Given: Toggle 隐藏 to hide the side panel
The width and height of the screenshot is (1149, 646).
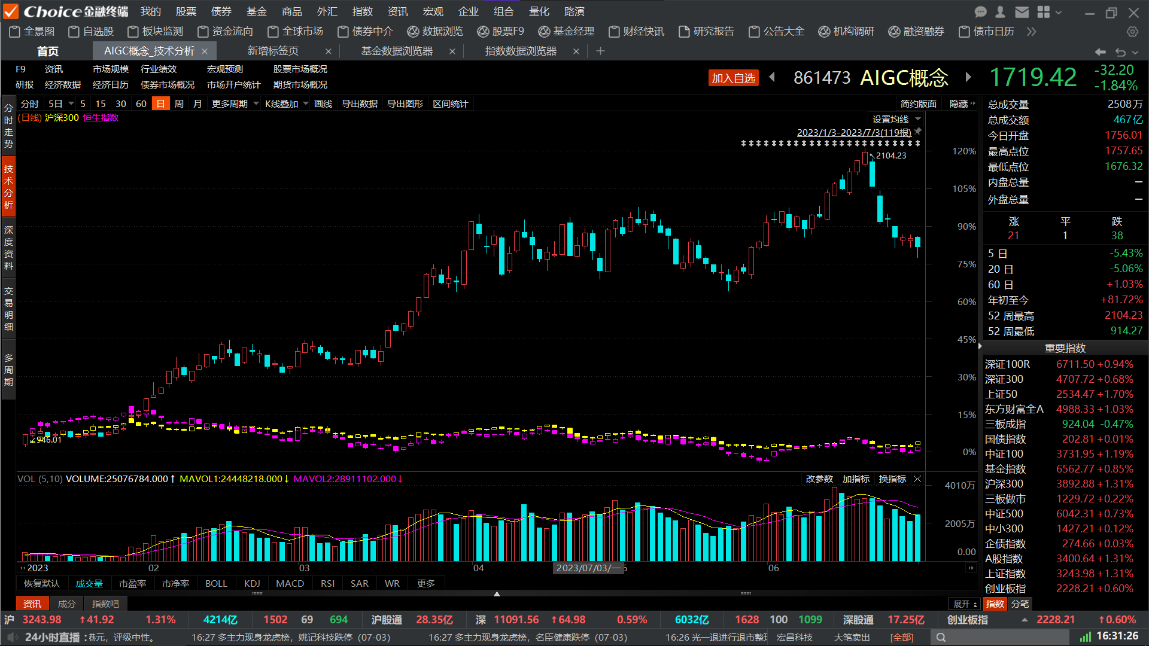Looking at the screenshot, I should point(962,103).
